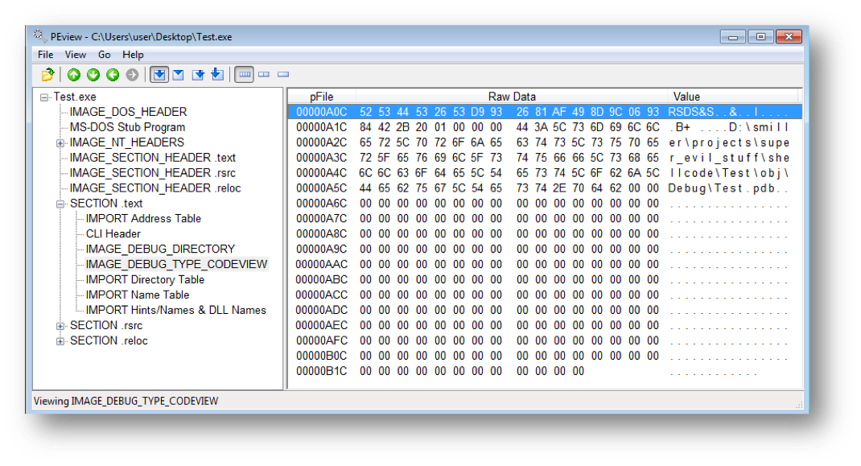The width and height of the screenshot is (861, 466).
Task: Select SECTION .reloc tree label
Action: coord(109,340)
